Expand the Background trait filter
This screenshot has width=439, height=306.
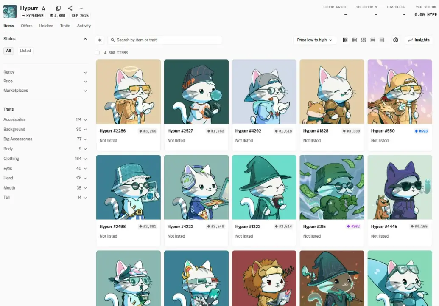[45, 129]
